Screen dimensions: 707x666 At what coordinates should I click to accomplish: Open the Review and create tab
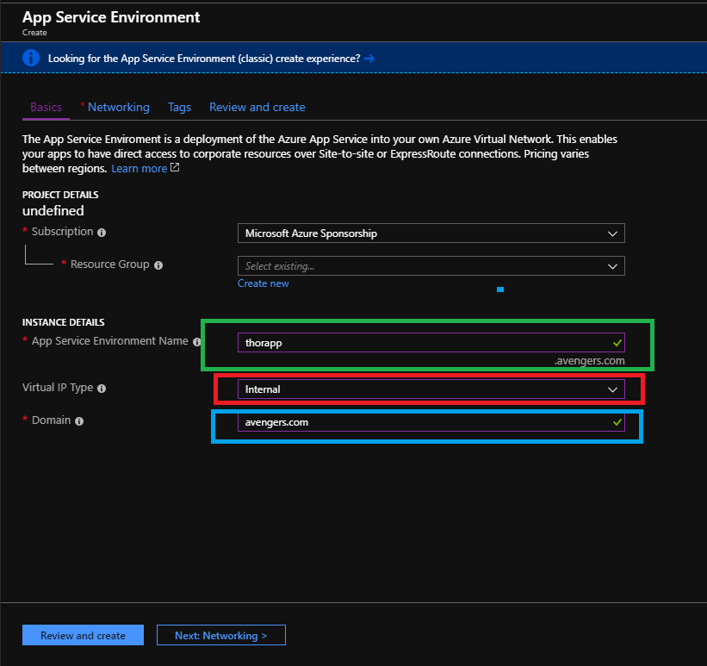[x=257, y=108]
